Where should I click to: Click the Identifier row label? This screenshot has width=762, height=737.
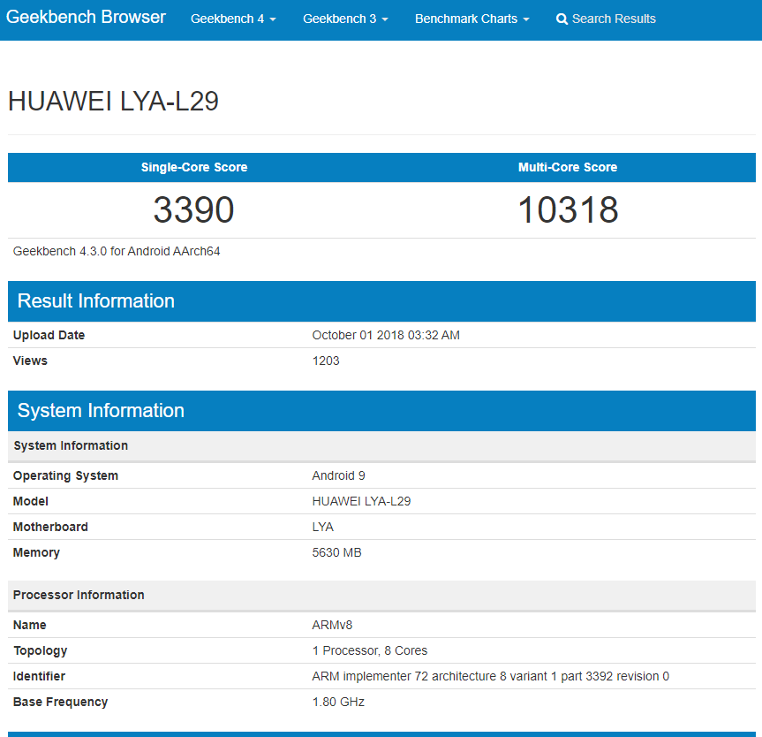click(39, 677)
